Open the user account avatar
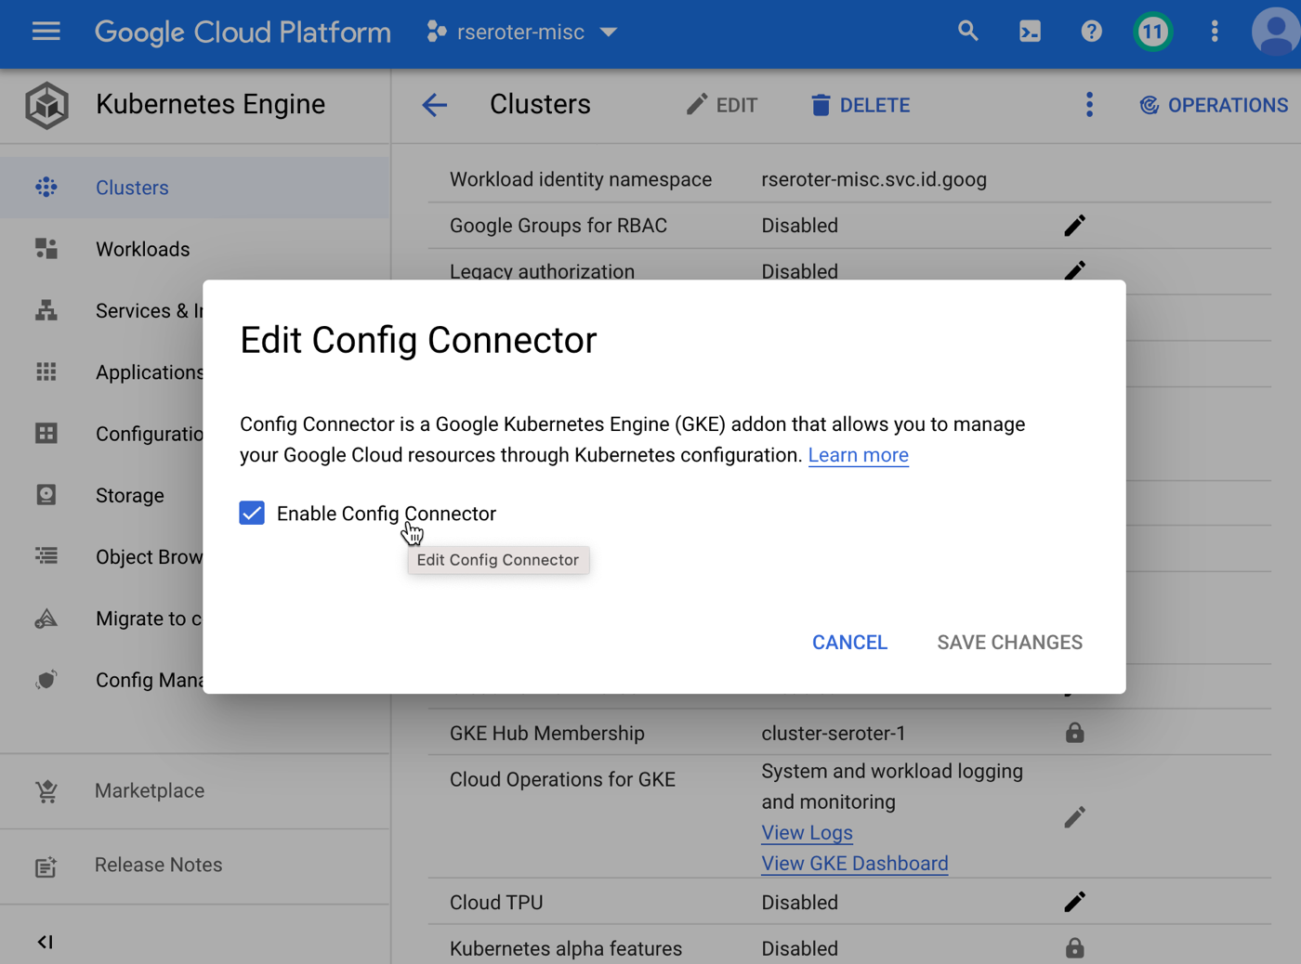Screen dimensions: 1301x964 point(1275,32)
